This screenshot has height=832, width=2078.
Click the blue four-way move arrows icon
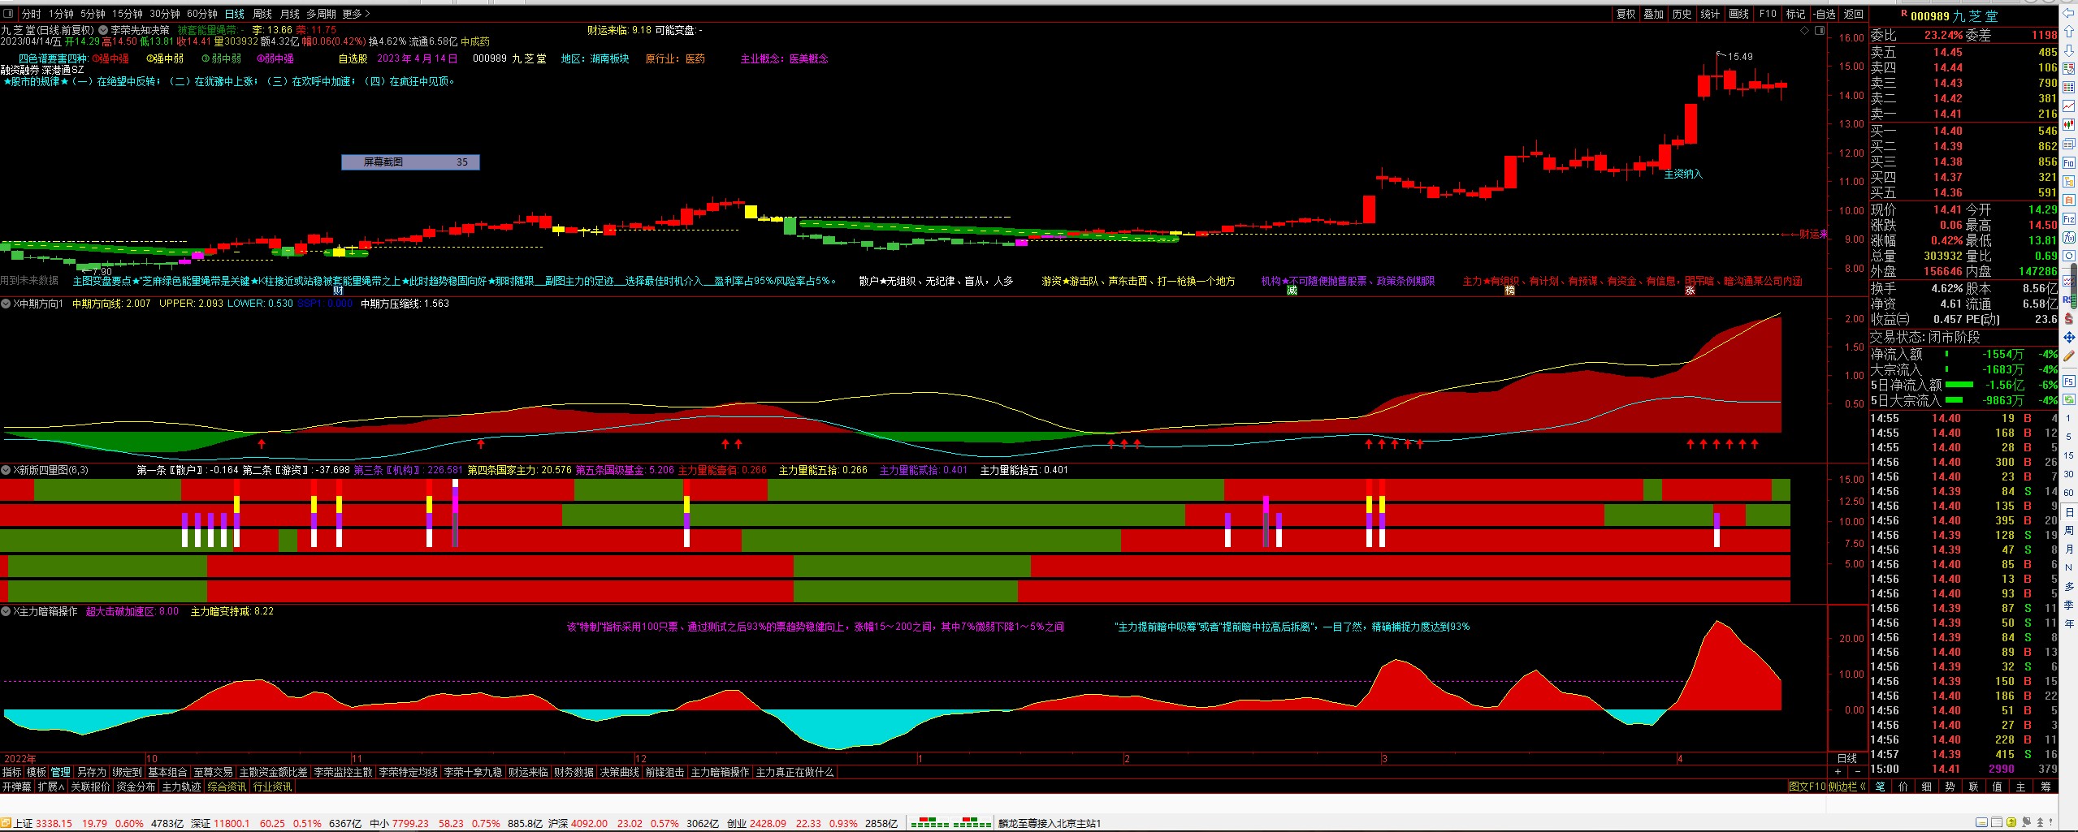point(2069,338)
